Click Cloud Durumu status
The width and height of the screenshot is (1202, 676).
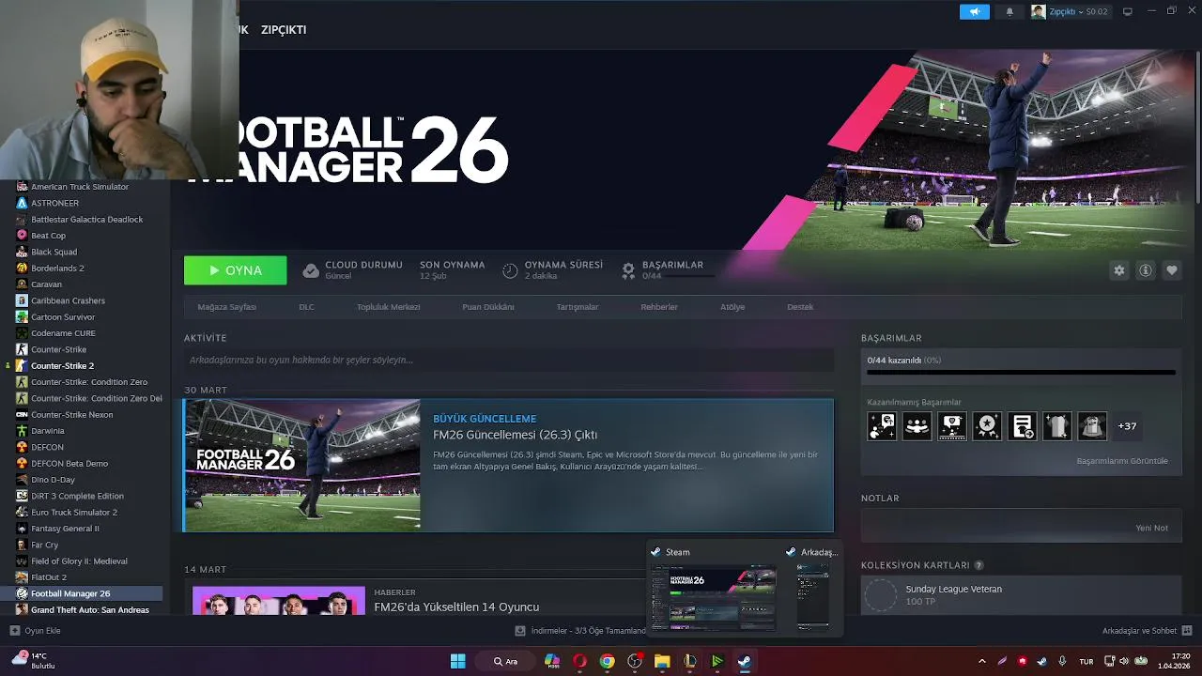[x=353, y=270]
